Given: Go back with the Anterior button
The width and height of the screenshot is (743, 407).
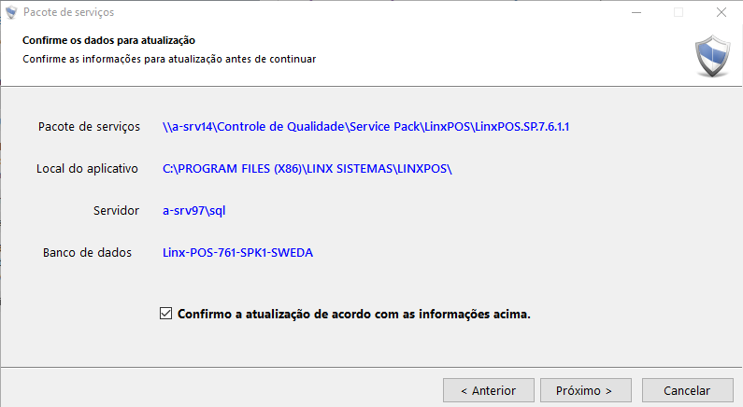Looking at the screenshot, I should pyautogui.click(x=489, y=390).
